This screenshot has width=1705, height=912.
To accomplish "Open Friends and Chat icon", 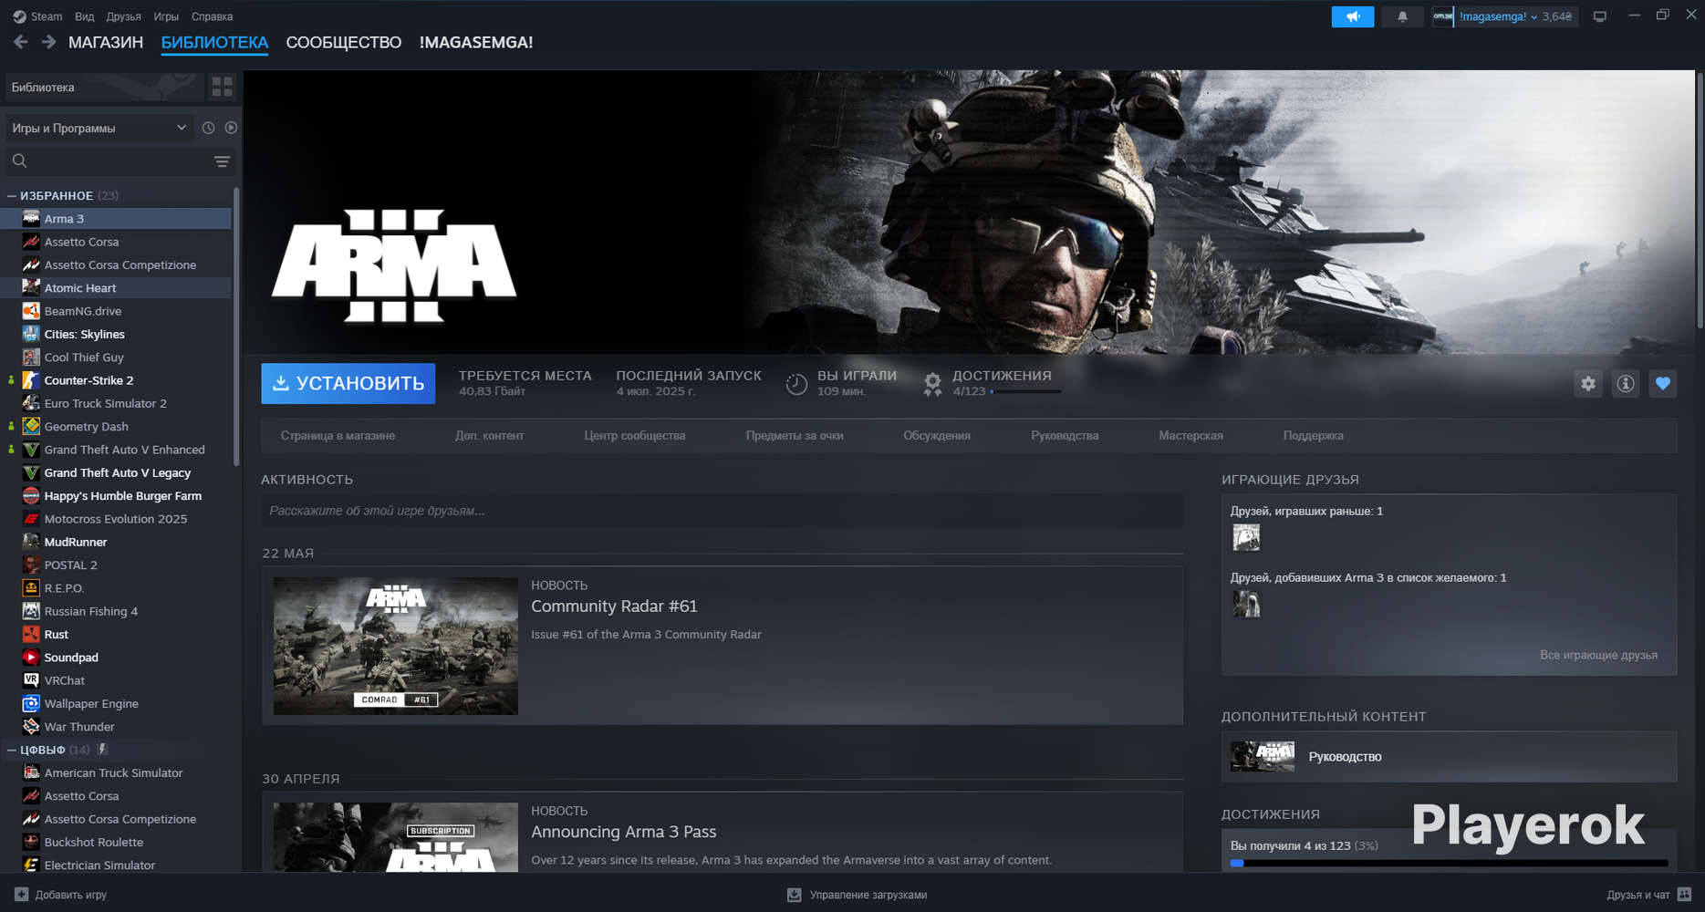I will (x=1684, y=895).
